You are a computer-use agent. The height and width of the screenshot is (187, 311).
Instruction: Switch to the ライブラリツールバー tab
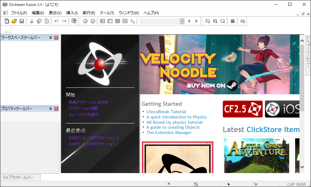pos(21,177)
